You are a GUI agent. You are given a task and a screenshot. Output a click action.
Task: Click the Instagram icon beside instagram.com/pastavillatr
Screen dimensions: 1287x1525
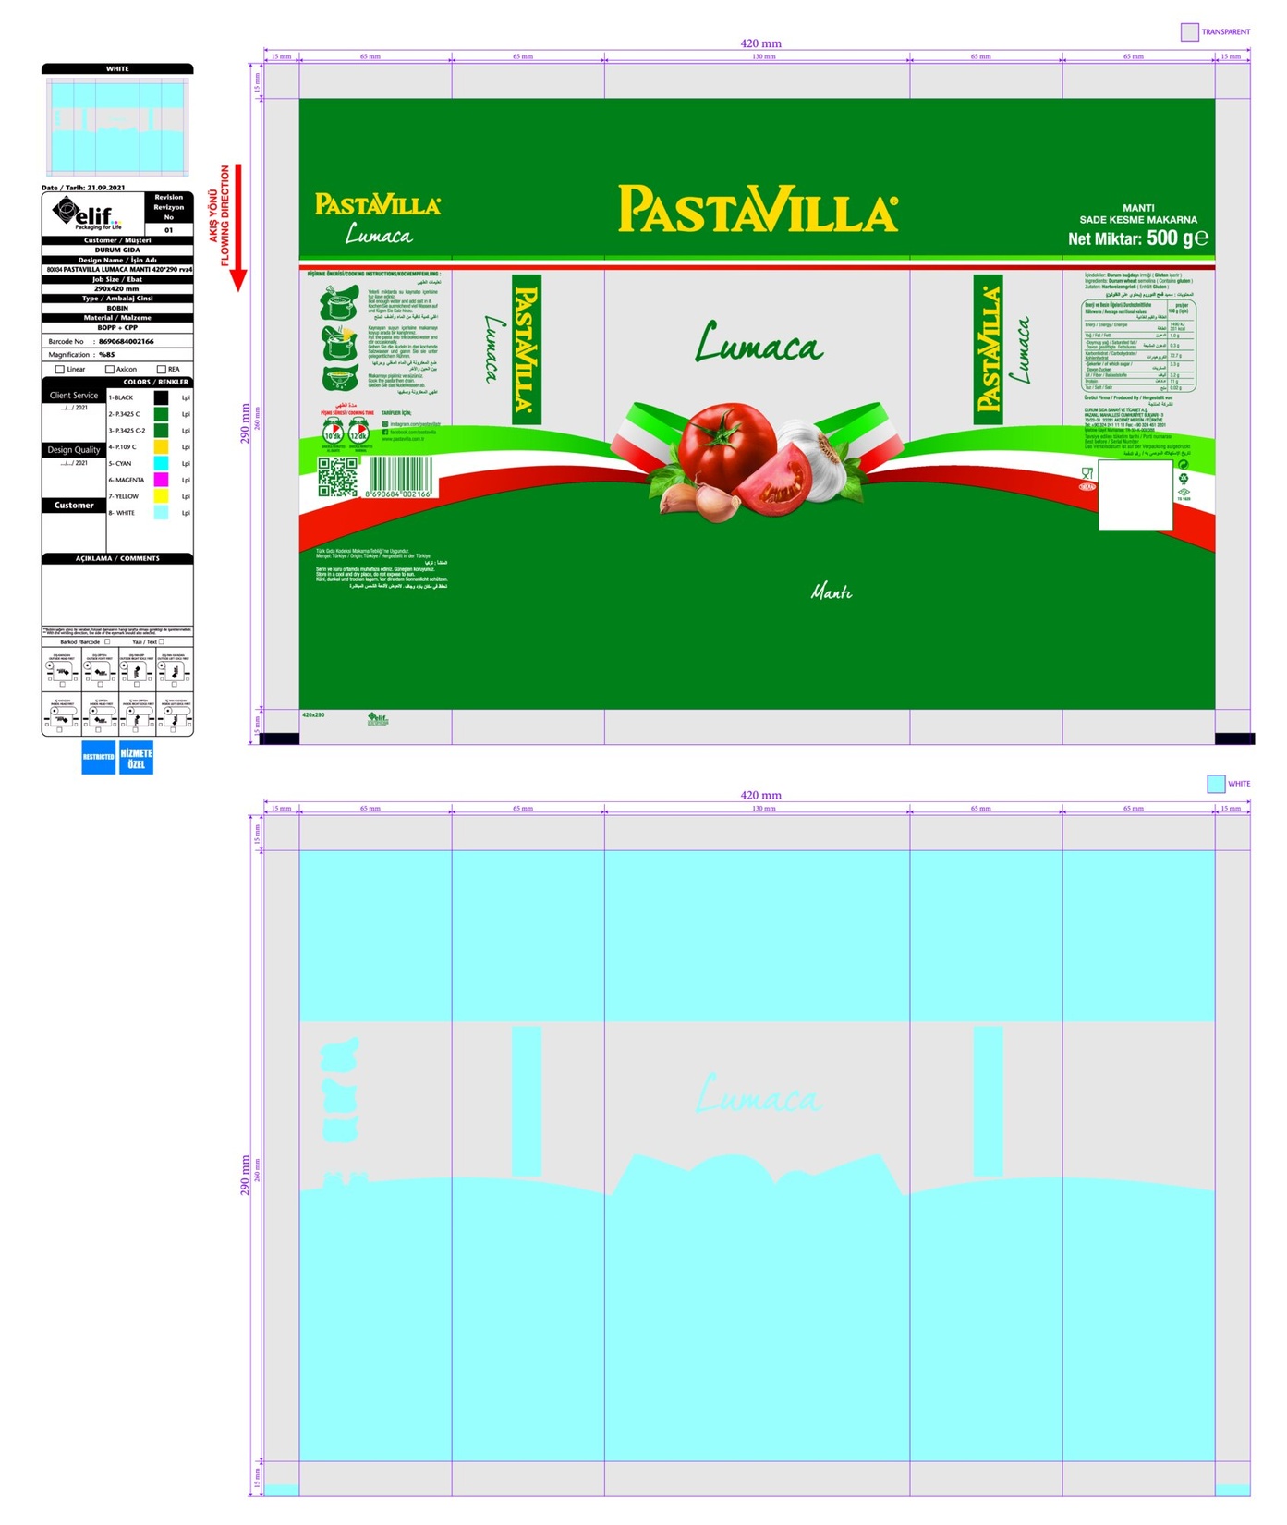coord(385,424)
